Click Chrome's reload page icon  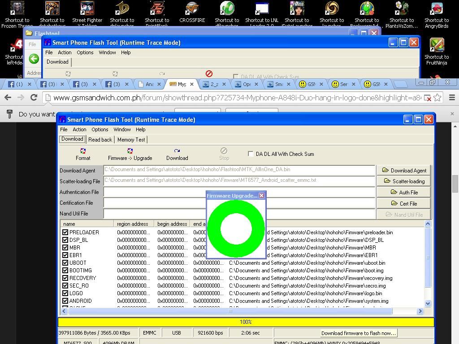[x=34, y=98]
